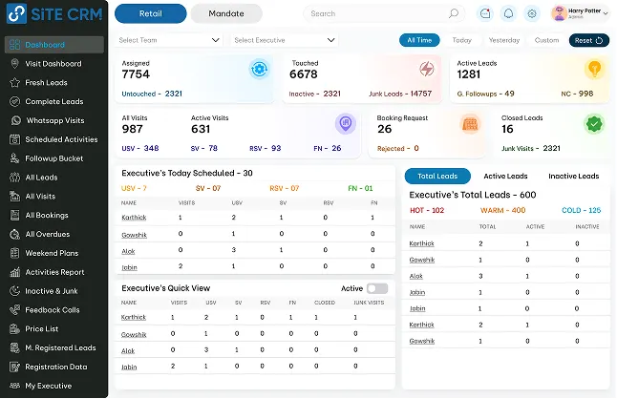Open the chat messages icon

485,13
